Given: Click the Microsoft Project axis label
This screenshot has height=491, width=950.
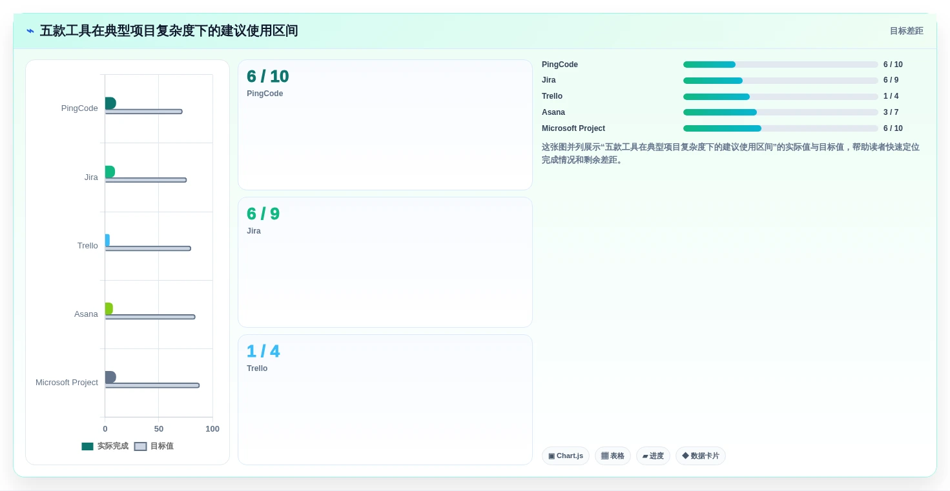Looking at the screenshot, I should [x=67, y=383].
